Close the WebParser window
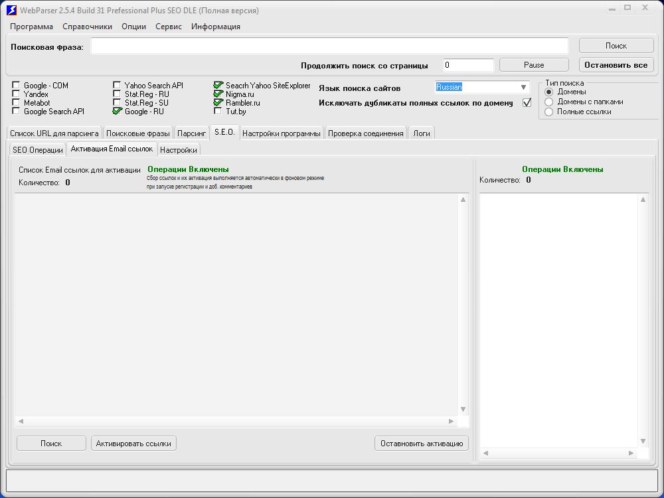Screen dimensions: 664x498 coord(645,7)
